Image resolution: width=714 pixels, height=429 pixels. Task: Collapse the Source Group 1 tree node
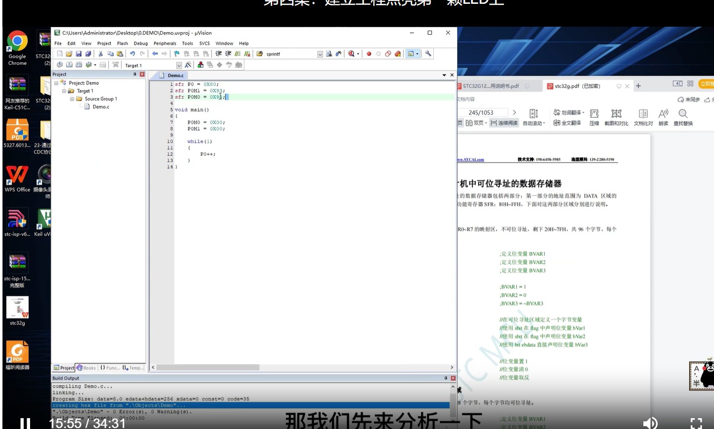(x=72, y=99)
